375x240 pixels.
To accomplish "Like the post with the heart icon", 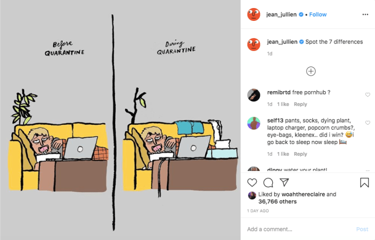I will (x=252, y=183).
